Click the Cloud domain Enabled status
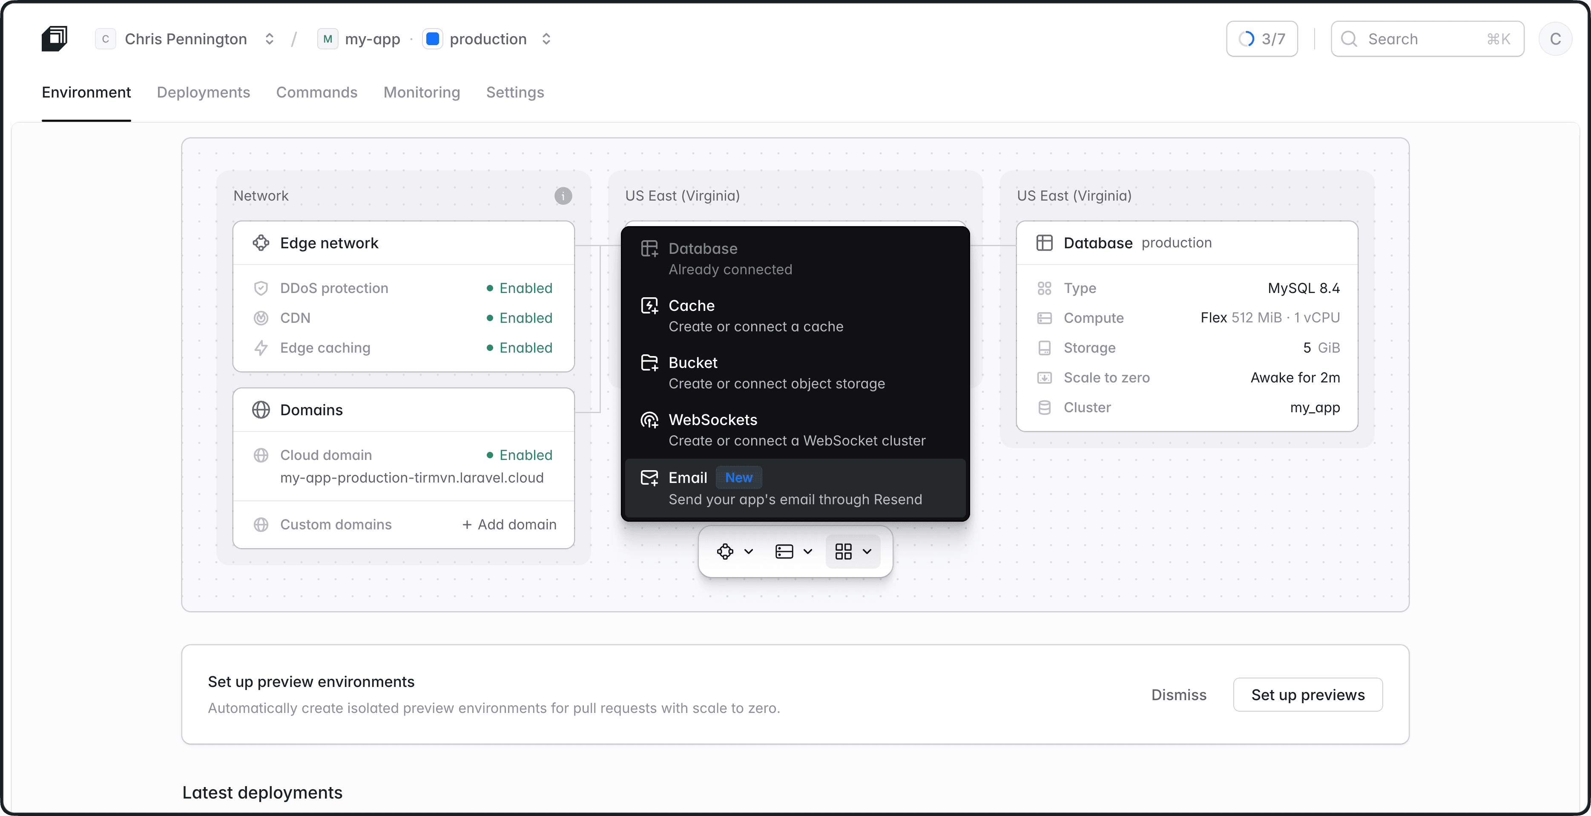This screenshot has width=1591, height=816. coord(520,455)
